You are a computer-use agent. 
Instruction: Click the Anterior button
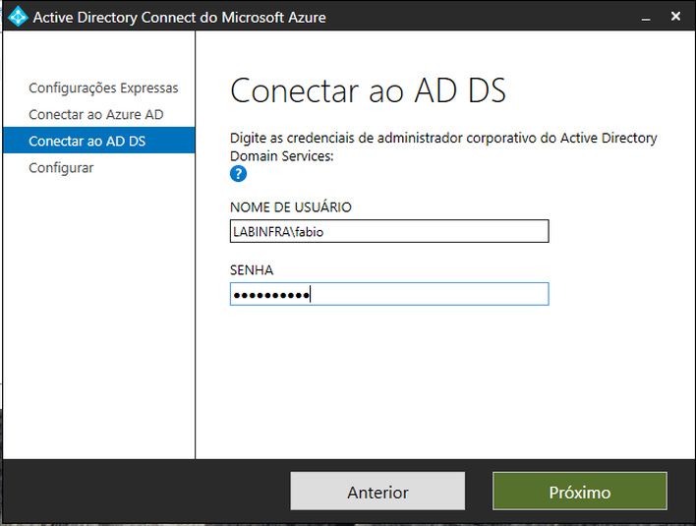377,491
